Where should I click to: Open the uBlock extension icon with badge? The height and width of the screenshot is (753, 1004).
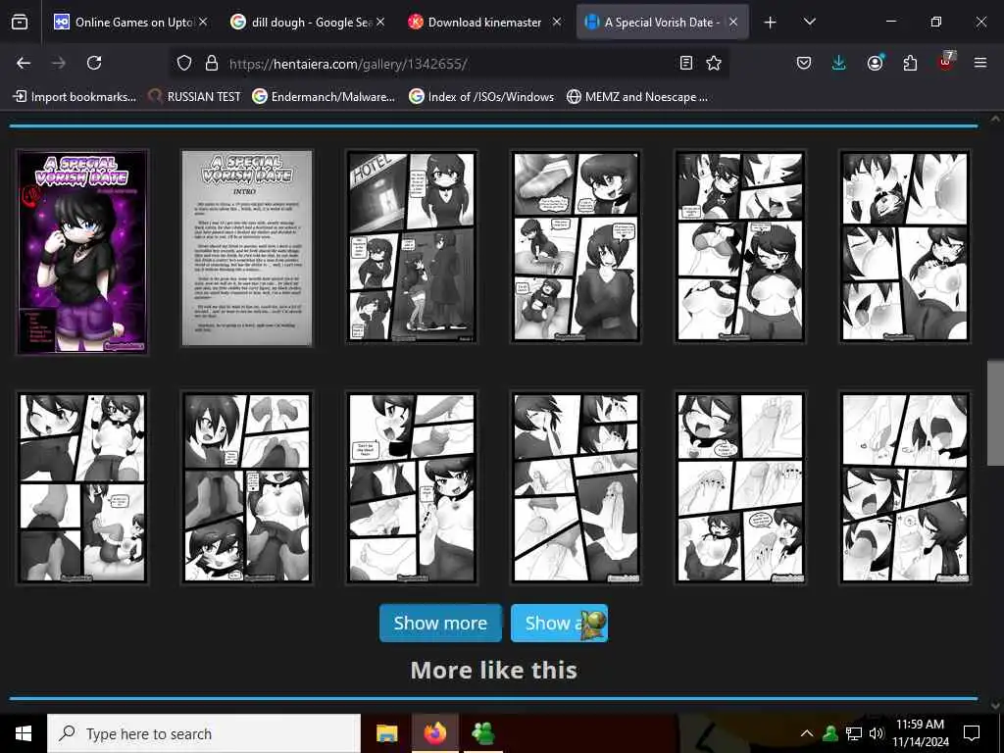(x=946, y=62)
